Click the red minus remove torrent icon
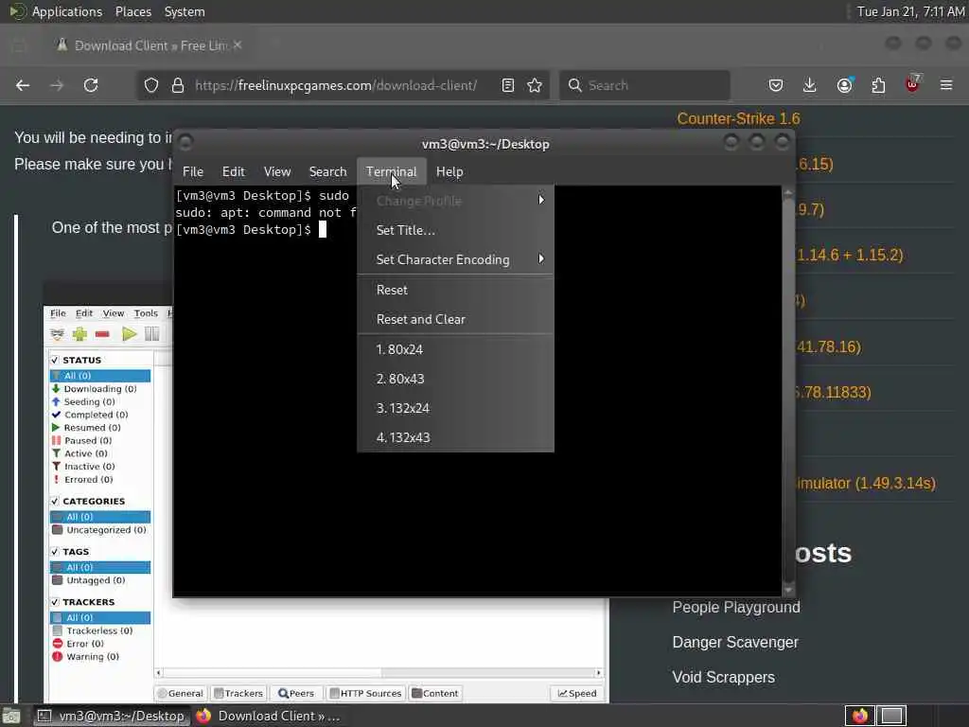 (102, 334)
